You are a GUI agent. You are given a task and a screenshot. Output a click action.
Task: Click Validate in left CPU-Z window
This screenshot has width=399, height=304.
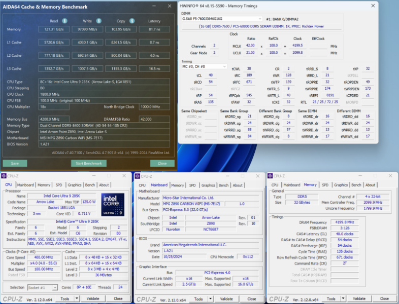[92, 298]
